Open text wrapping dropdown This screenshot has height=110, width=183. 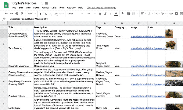point(157,14)
